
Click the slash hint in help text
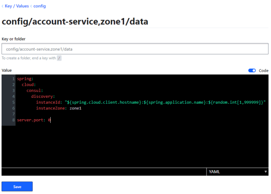[x=59, y=58]
